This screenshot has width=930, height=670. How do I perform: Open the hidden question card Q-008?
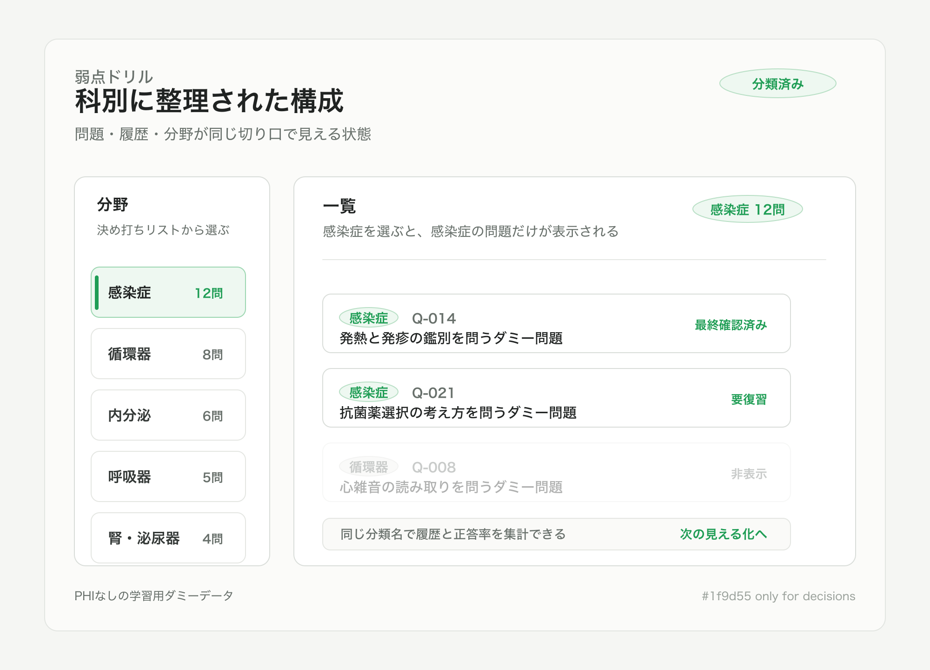(x=557, y=472)
